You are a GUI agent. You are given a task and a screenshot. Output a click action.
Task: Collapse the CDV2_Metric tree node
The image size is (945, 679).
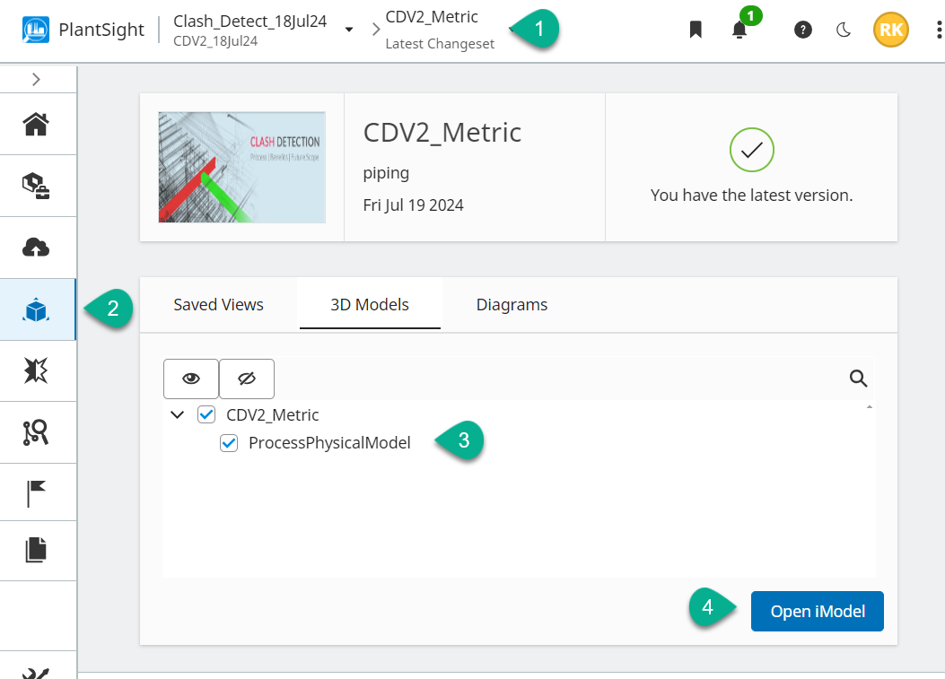[178, 414]
